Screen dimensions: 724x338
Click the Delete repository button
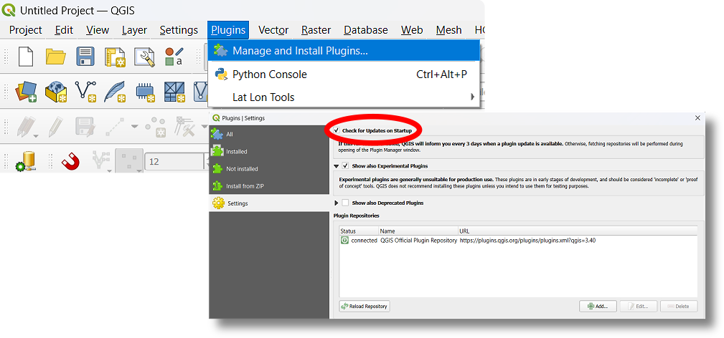(x=679, y=306)
